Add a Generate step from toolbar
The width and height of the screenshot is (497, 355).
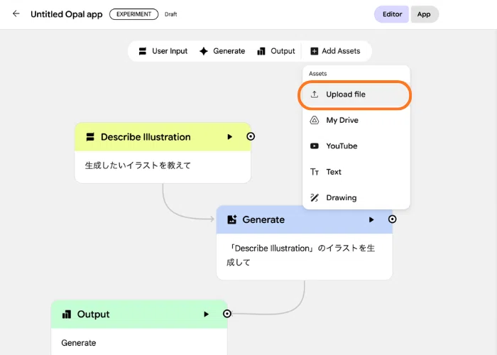click(222, 51)
